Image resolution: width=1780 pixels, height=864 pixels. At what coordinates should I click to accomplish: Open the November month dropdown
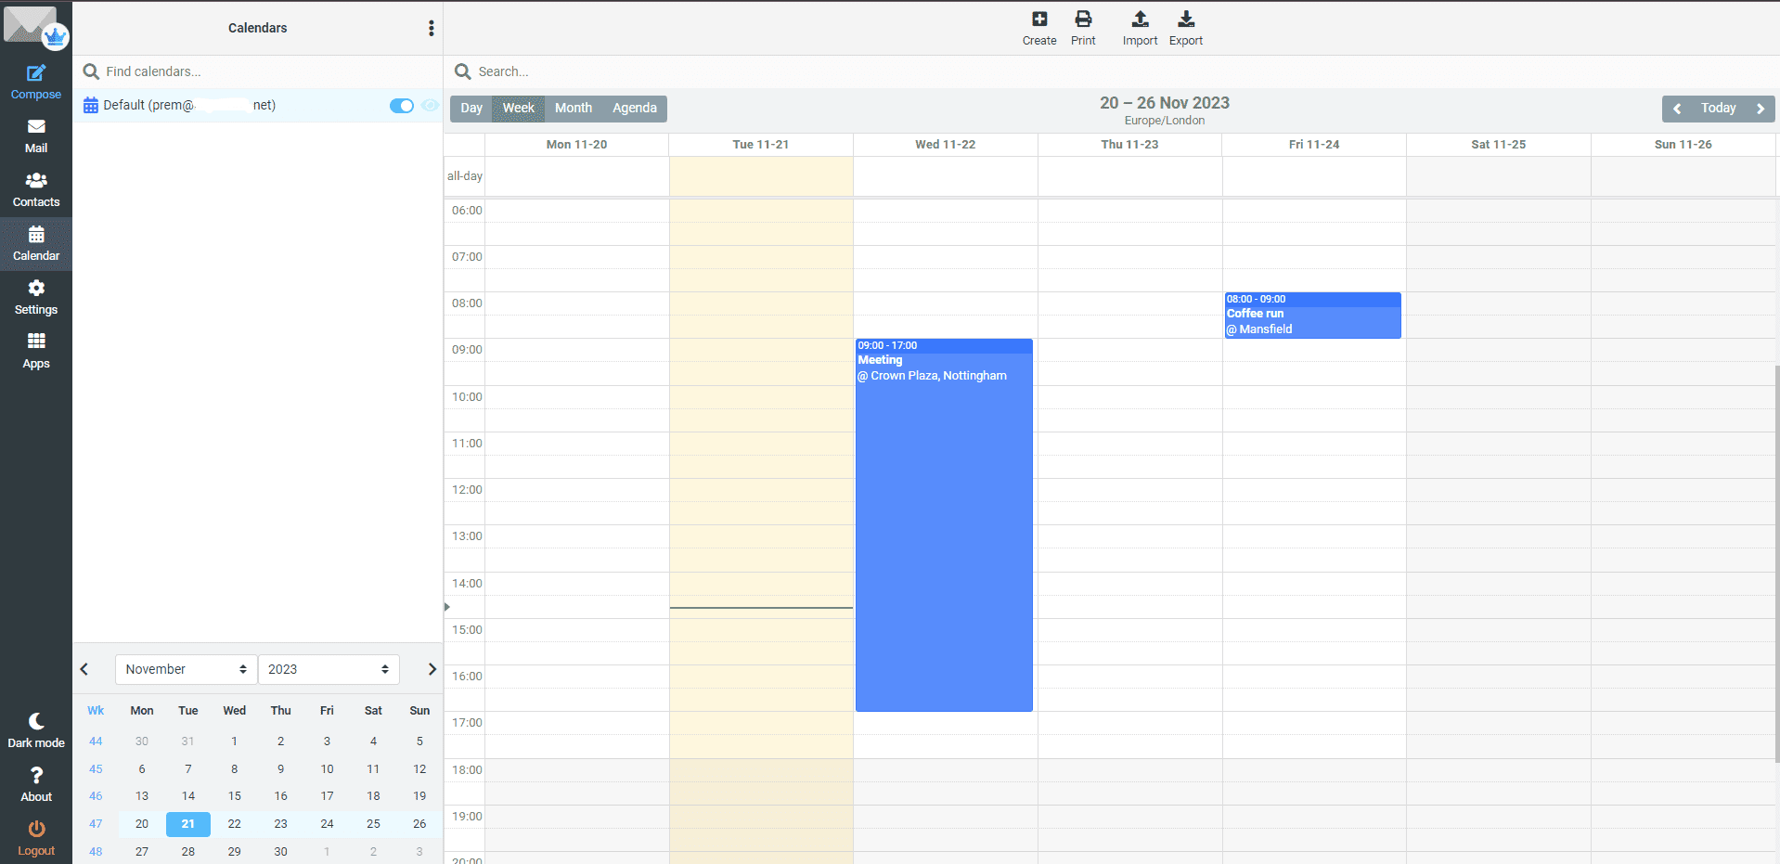tap(186, 669)
